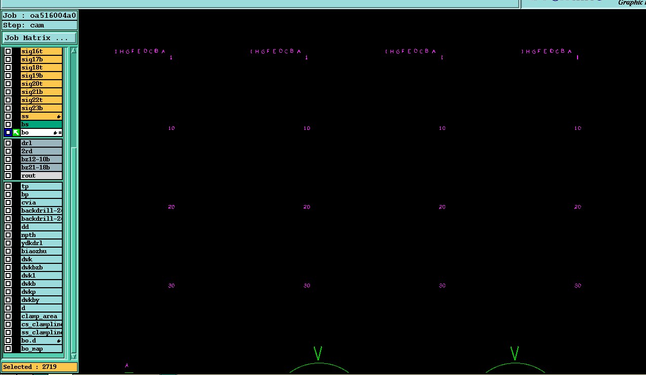
Task: Select the npth layer entry
Action: click(42, 235)
